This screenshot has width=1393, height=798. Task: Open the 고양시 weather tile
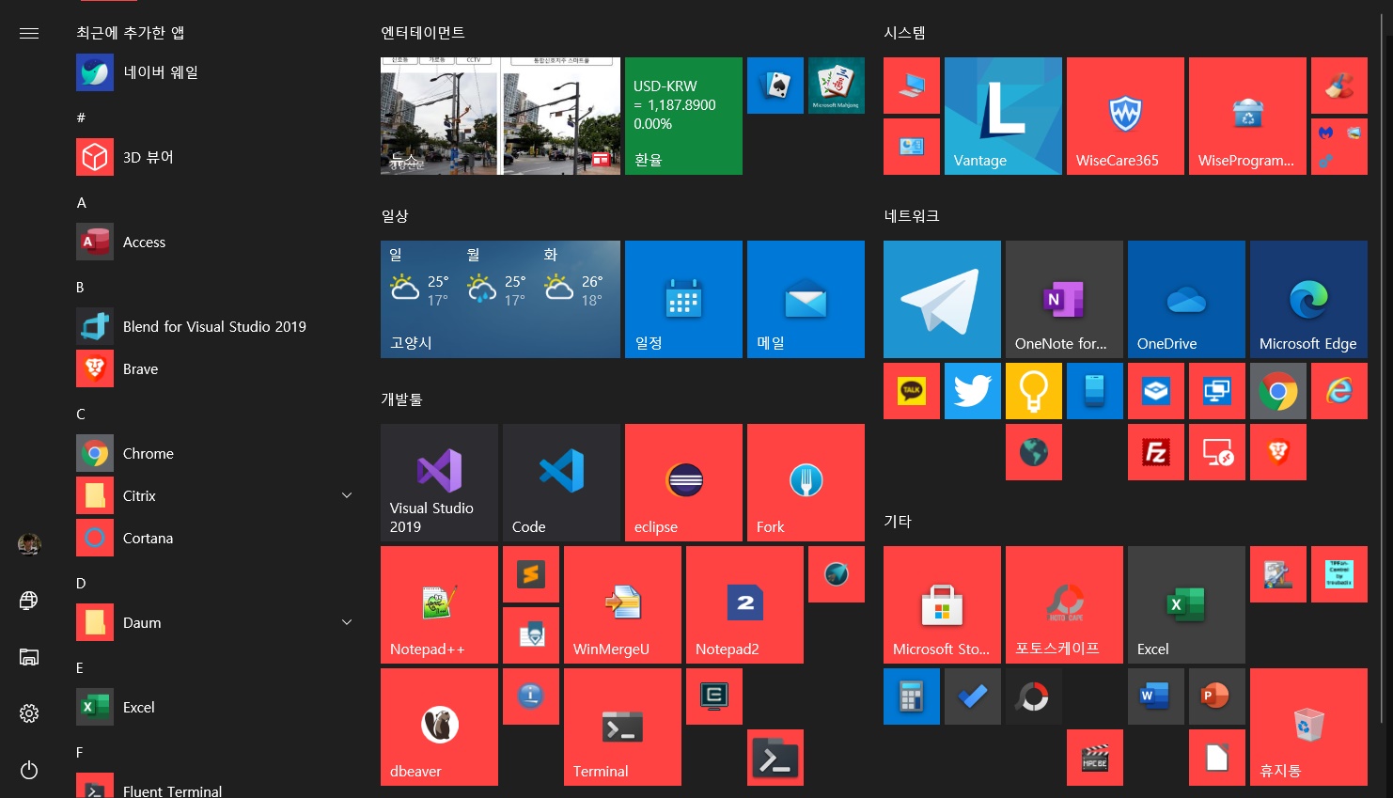point(500,299)
